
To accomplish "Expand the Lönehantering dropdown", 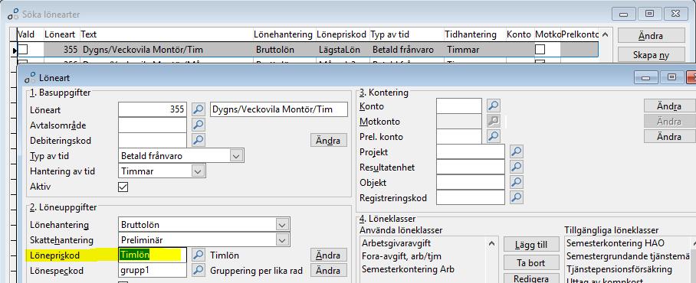I will tap(282, 225).
